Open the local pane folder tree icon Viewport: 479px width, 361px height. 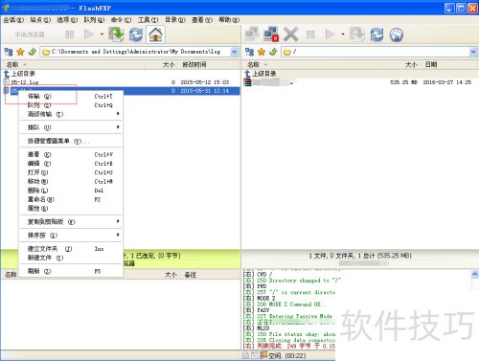(9, 52)
